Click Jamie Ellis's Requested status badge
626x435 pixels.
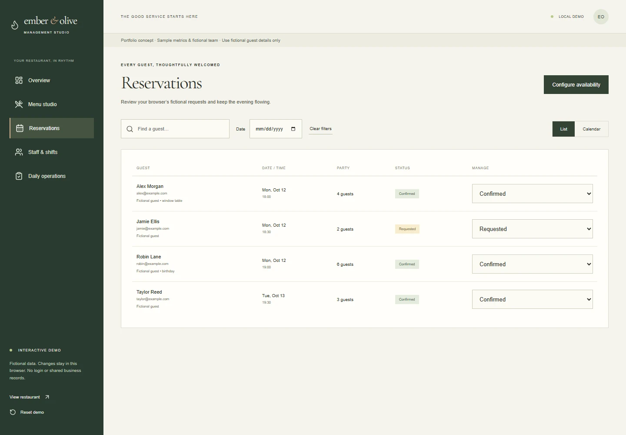coord(407,229)
